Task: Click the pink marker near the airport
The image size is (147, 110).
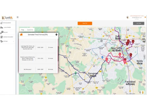Action: point(107,60)
